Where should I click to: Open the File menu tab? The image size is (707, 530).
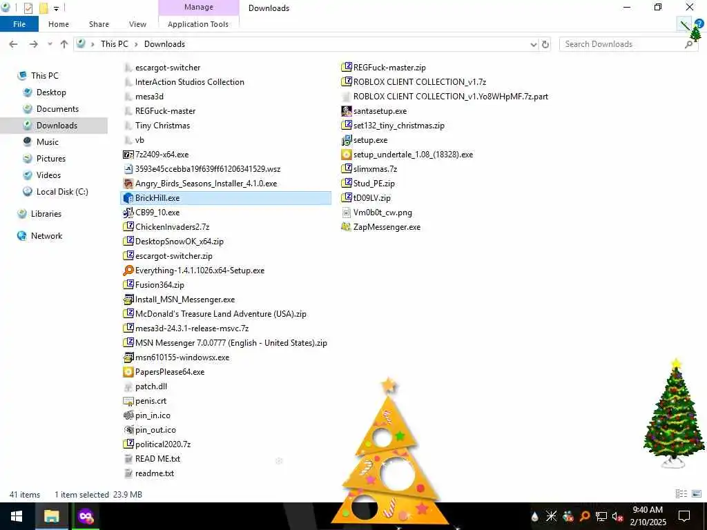[x=19, y=24]
